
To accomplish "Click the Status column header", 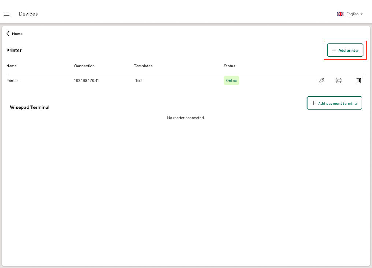I will click(230, 66).
